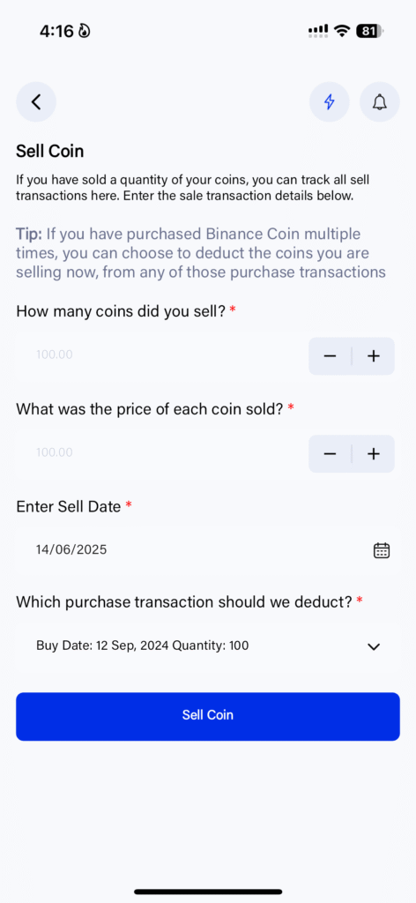The image size is (416, 903).
Task: Tap the Sell Coin page heading
Action: click(50, 152)
